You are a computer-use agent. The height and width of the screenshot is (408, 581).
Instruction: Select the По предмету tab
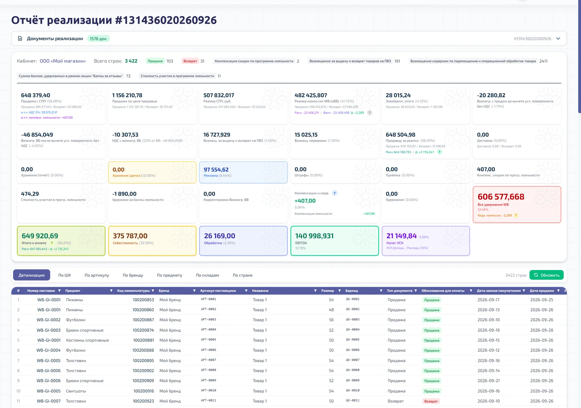point(170,275)
